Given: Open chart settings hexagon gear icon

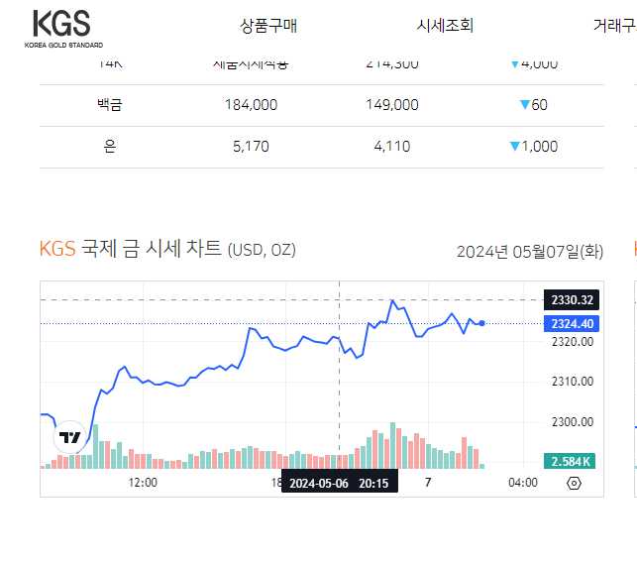Looking at the screenshot, I should (x=574, y=484).
